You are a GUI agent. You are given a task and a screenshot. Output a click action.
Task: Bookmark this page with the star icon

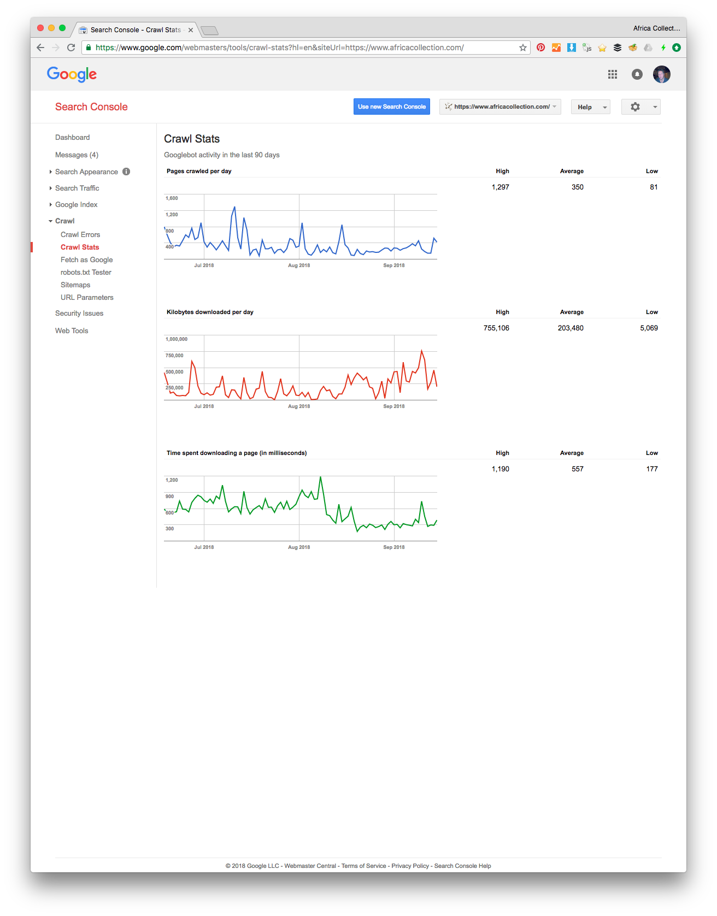[523, 48]
